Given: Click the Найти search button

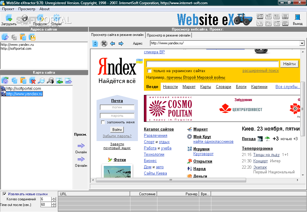Looking at the screenshot, I should click(x=289, y=64).
